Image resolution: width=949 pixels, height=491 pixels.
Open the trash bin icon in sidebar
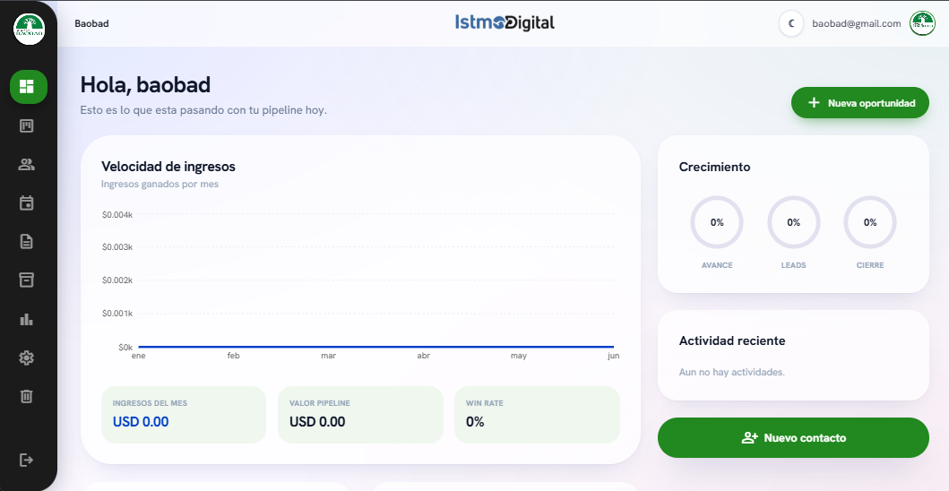pos(27,396)
